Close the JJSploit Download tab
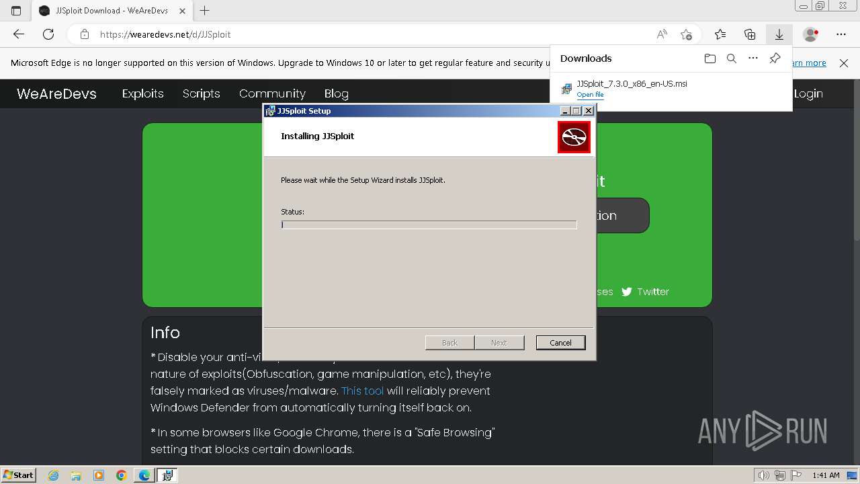This screenshot has height=484, width=860. tap(182, 11)
